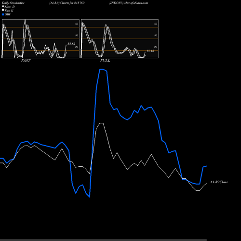Click the FULL label under right chart

(105, 61)
